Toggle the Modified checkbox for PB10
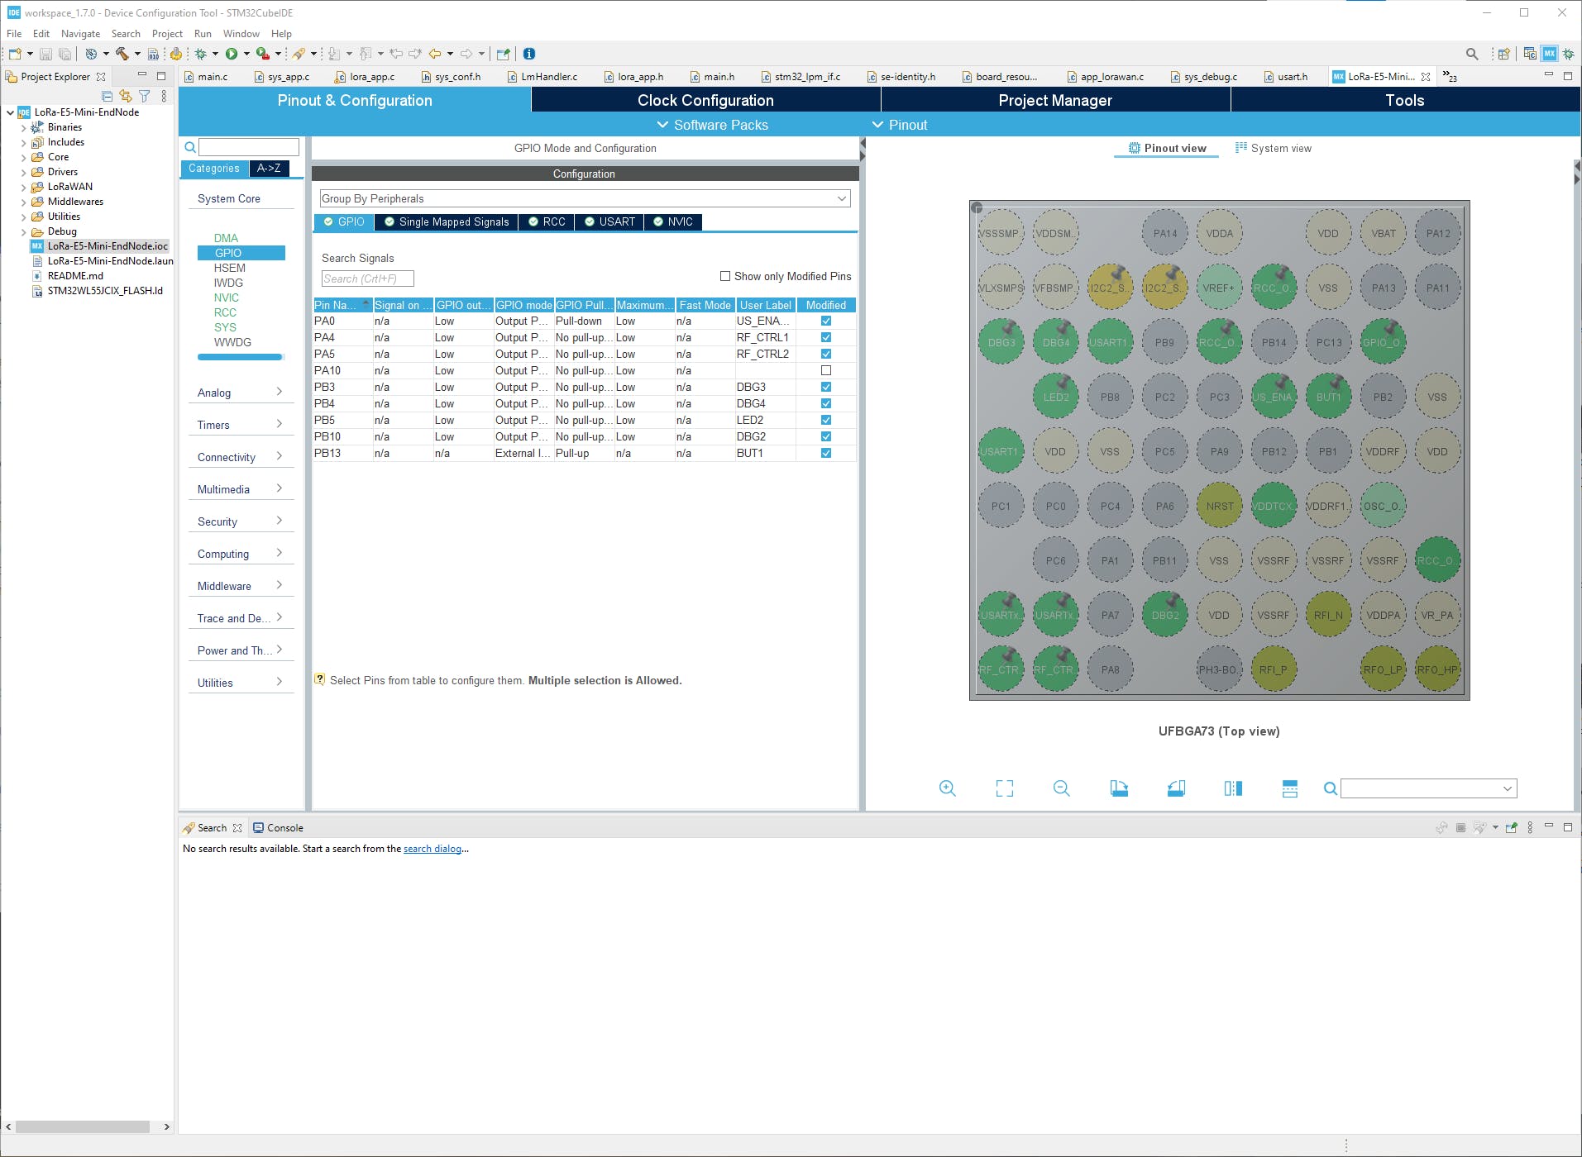Image resolution: width=1582 pixels, height=1157 pixels. tap(826, 436)
